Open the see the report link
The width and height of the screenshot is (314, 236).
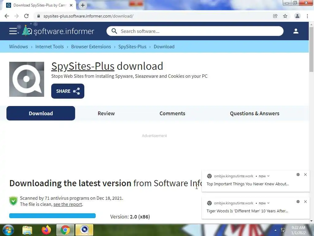click(68, 204)
